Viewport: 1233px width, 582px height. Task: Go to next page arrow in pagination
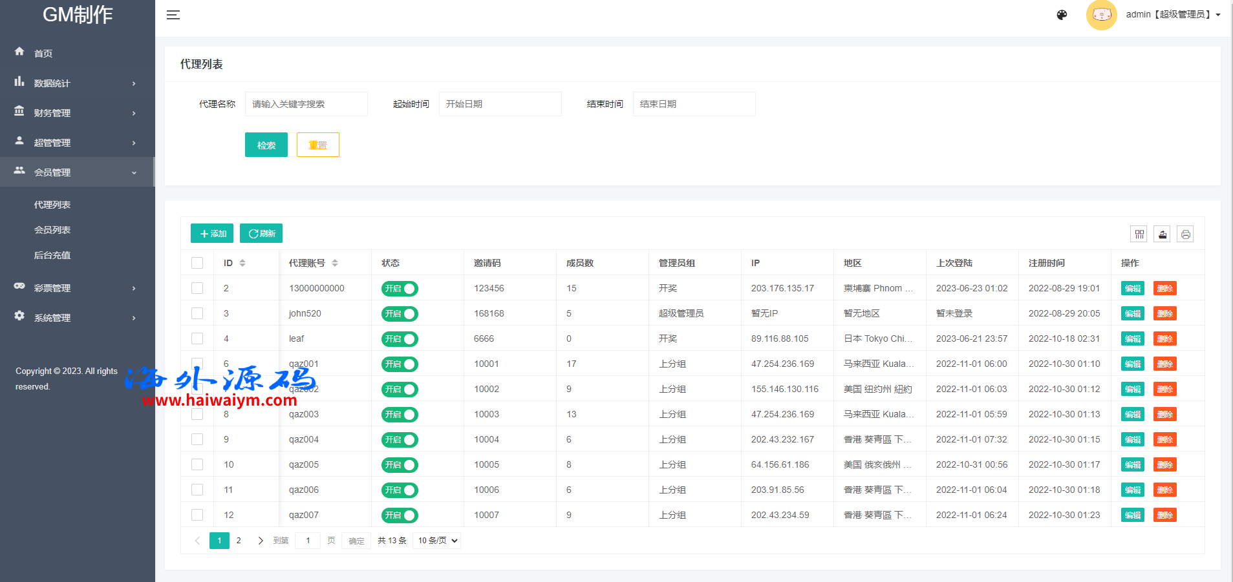(x=261, y=541)
